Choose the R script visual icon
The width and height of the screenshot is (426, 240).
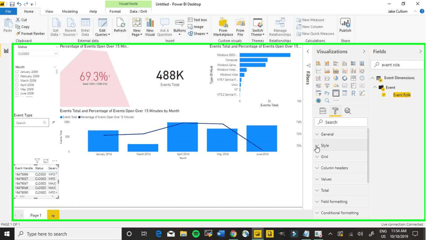353,93
